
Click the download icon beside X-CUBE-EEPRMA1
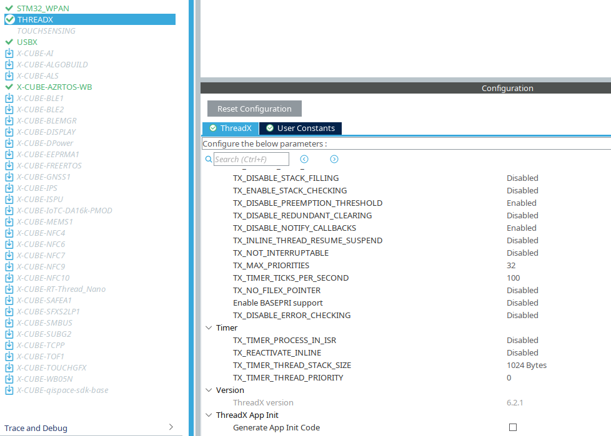click(x=9, y=155)
